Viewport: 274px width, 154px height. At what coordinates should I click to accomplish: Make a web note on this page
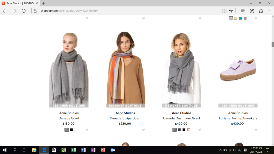pyautogui.click(x=252, y=11)
